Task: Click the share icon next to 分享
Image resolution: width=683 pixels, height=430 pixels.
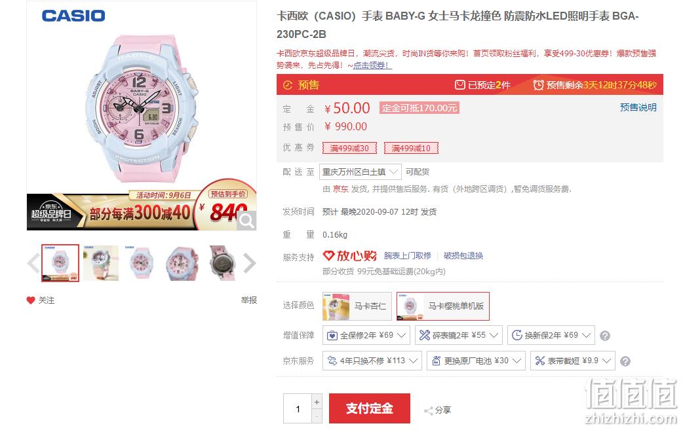Action: [428, 410]
